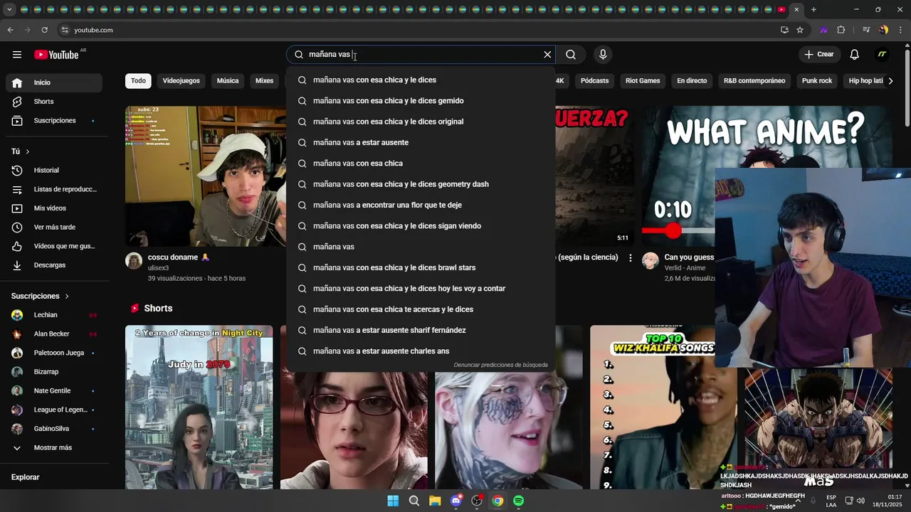Click the YouTube logo
Viewport: 911px width, 512px height.
[x=57, y=55]
